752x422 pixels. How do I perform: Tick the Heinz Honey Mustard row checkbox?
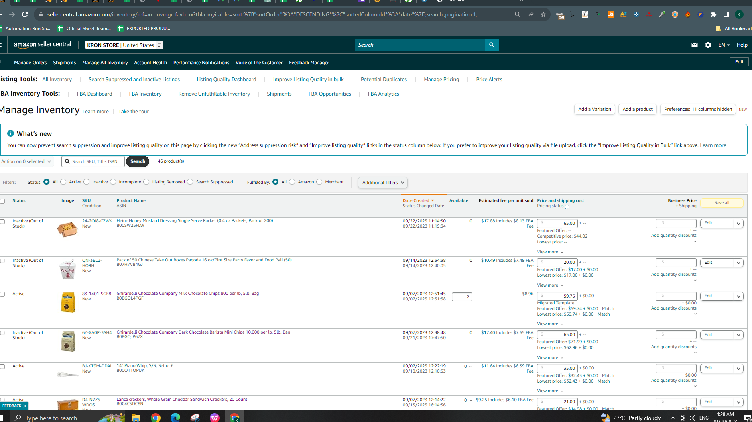pos(2,222)
